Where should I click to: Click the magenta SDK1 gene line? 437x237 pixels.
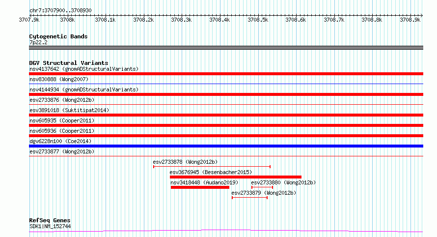tap(226, 231)
